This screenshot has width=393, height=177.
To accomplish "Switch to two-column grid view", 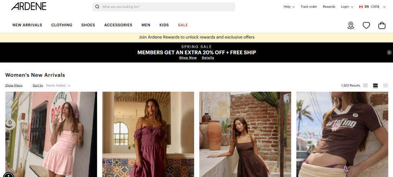I will [x=365, y=85].
